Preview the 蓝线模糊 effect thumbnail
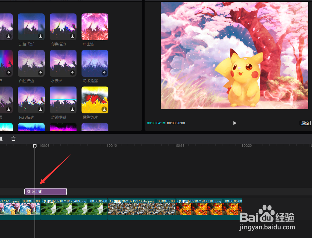The width and height of the screenshot is (312, 238). tap(63, 100)
